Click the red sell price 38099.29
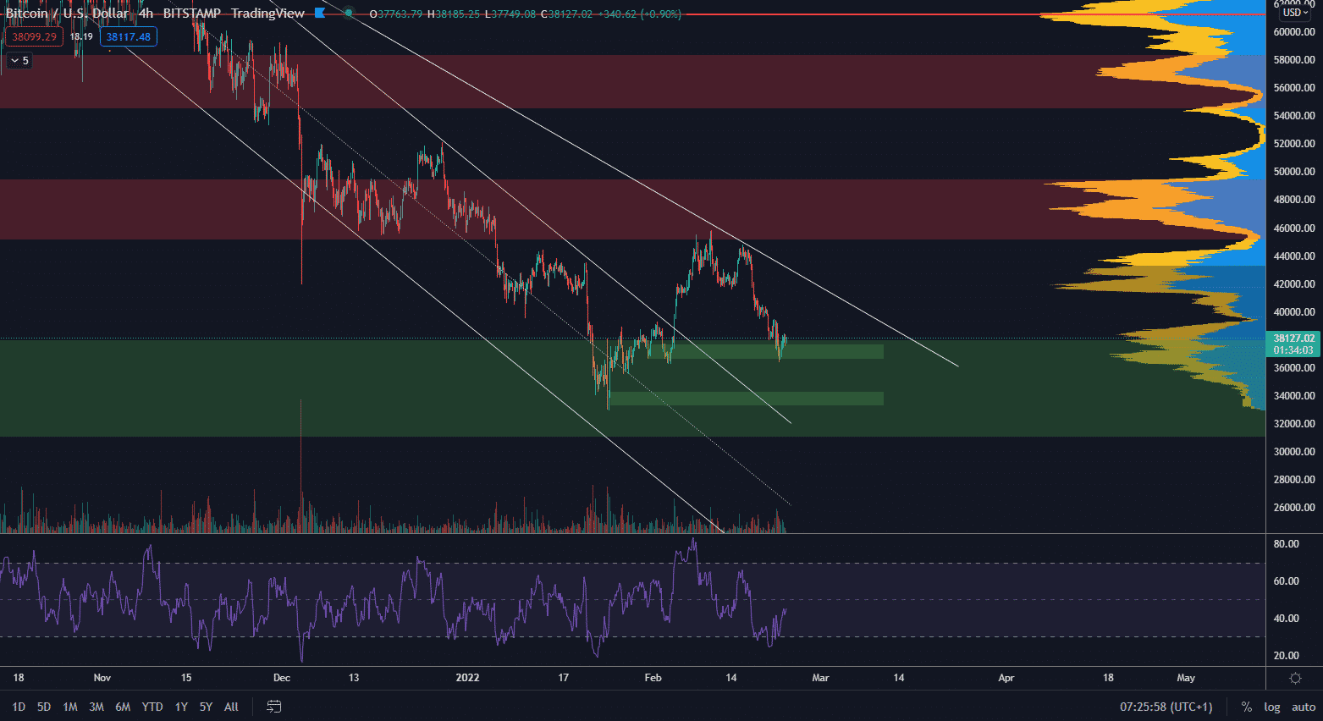 34,37
